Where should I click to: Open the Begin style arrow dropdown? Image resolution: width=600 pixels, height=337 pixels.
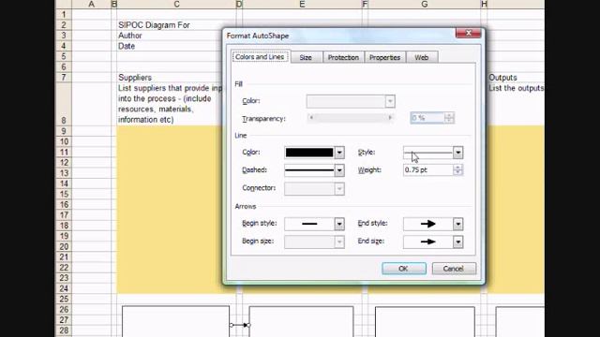(x=339, y=224)
